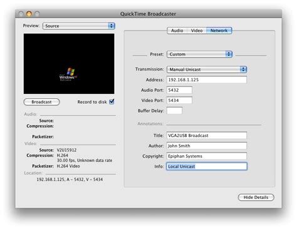The width and height of the screenshot is (297, 229).
Task: Click the empty Buffer Delay field
Action: coord(174,111)
